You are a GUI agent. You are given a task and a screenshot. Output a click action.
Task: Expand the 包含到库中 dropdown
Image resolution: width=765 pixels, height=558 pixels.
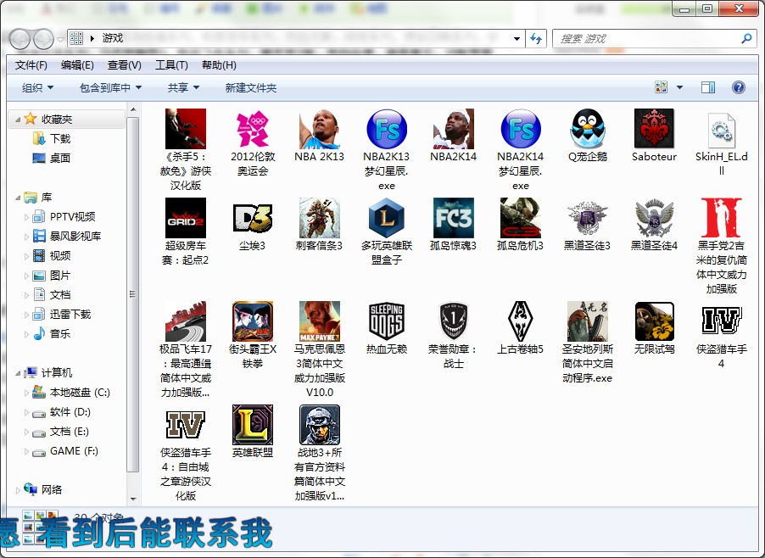tap(110, 88)
